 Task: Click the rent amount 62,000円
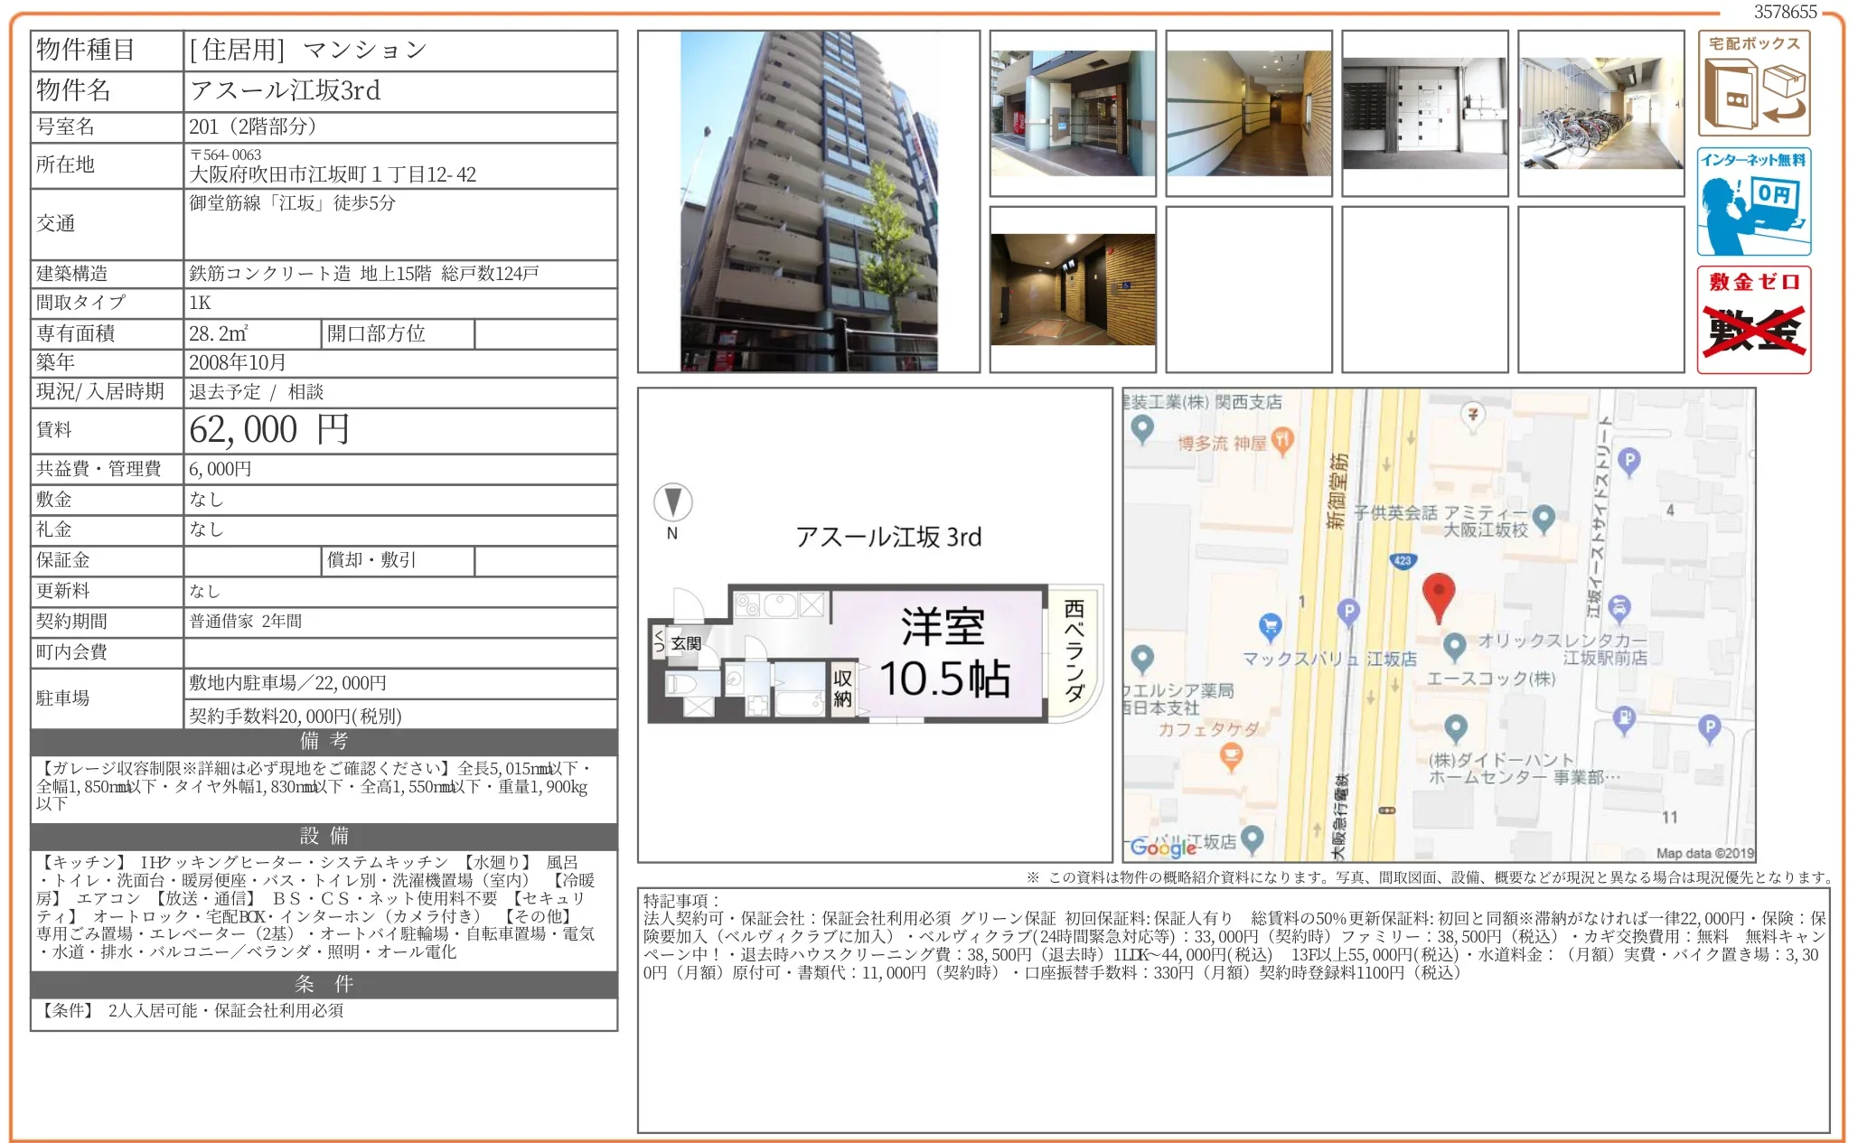[x=268, y=430]
